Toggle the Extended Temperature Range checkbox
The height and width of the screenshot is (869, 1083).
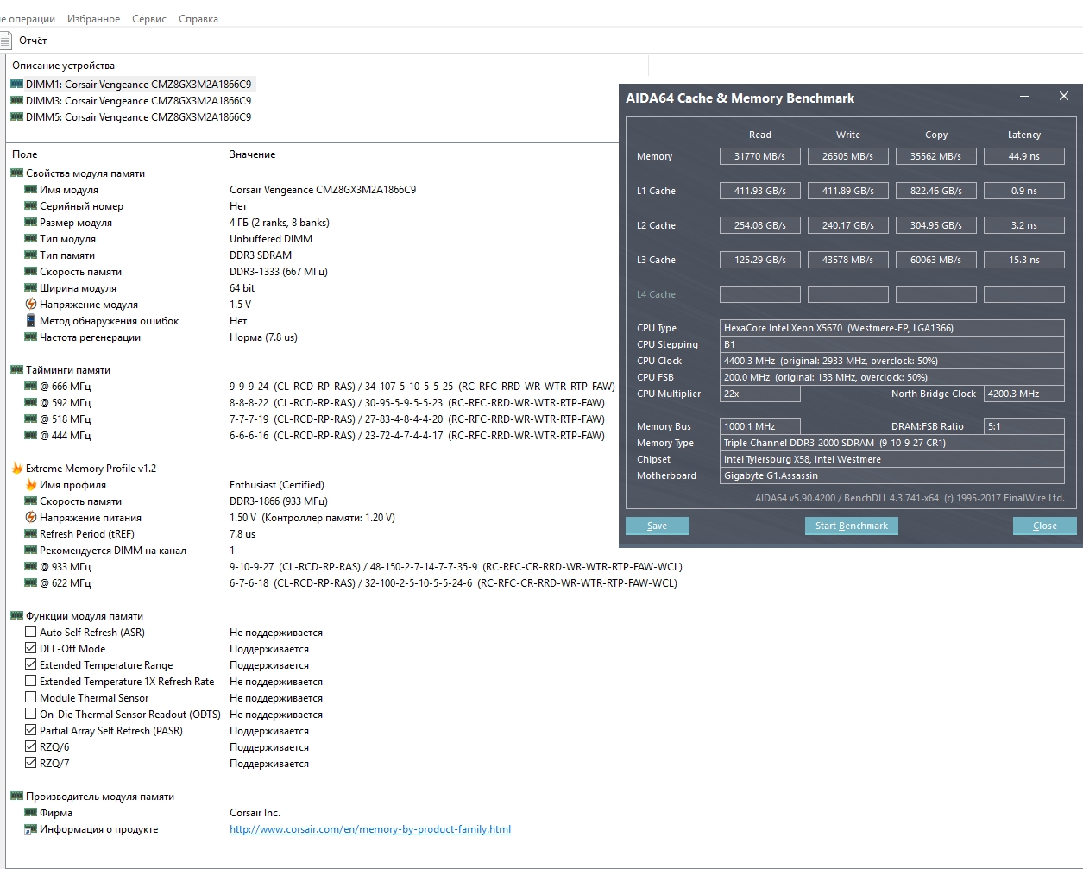(30, 665)
